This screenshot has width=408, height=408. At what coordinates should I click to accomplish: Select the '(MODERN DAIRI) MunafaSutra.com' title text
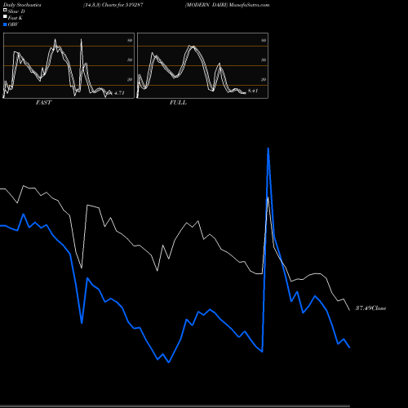pos(228,5)
